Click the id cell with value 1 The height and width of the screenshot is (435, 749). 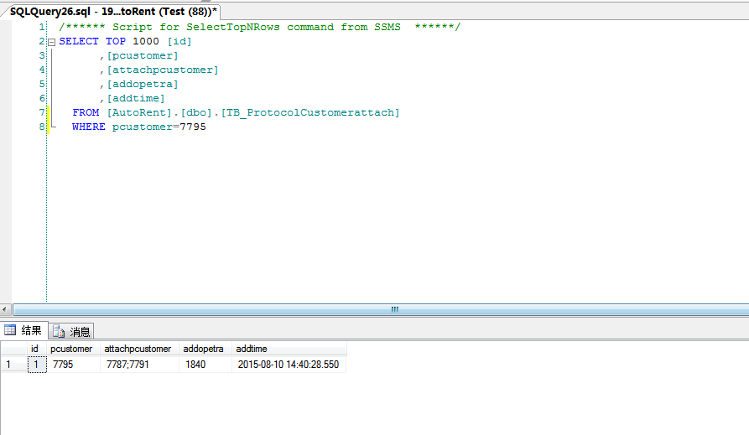click(37, 365)
